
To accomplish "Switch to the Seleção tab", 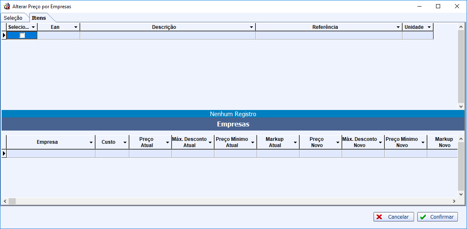I will coord(13,18).
